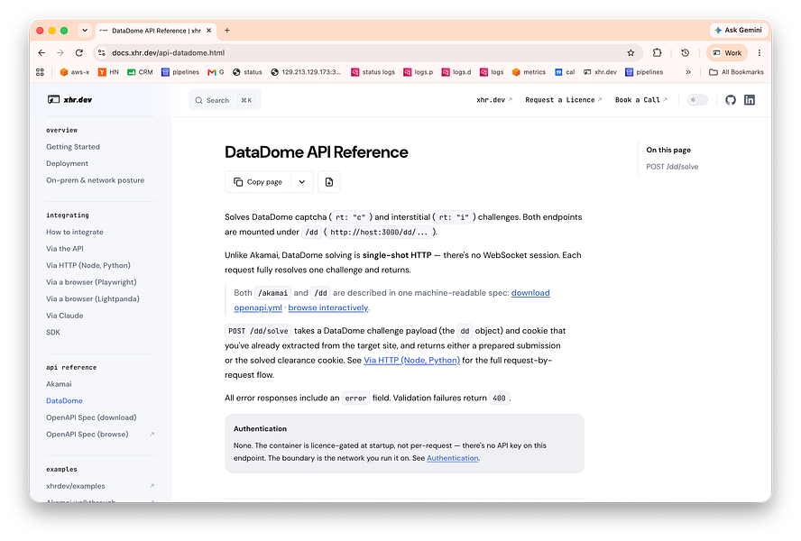The image size is (801, 541).
Task: Open Book a Call in top navigation
Action: click(641, 99)
